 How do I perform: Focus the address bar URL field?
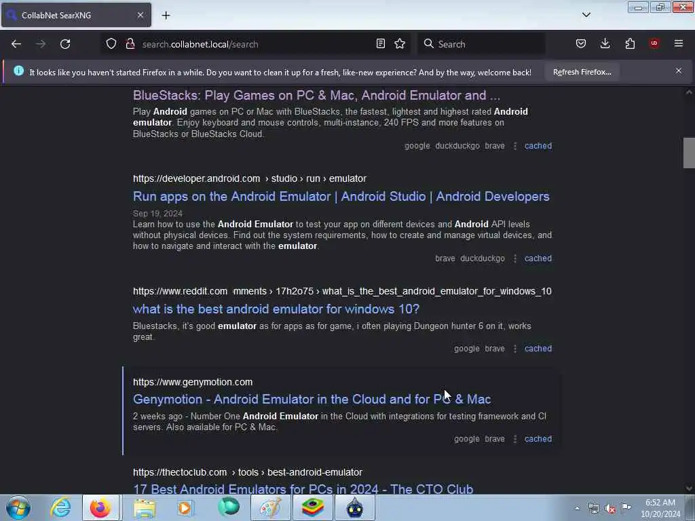point(255,44)
